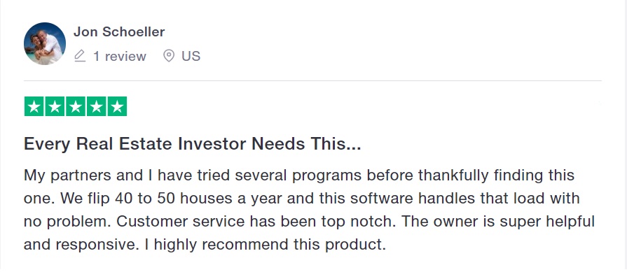Click the words "thankfully finding this" in review
The image size is (627, 272).
click(x=496, y=176)
